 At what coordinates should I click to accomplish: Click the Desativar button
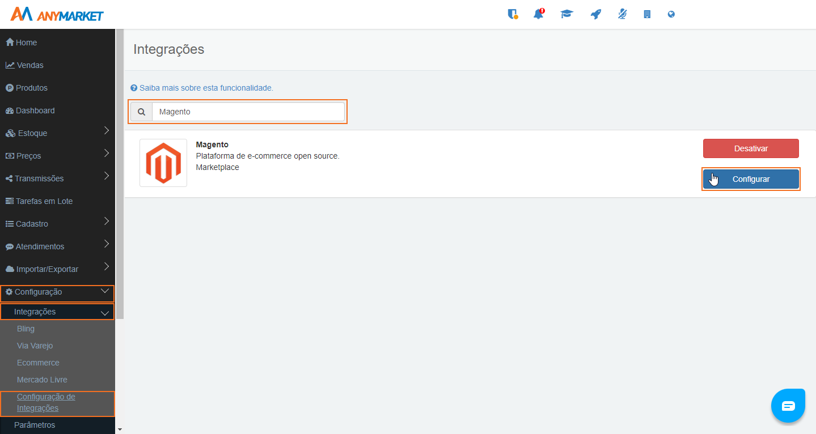[x=751, y=148]
